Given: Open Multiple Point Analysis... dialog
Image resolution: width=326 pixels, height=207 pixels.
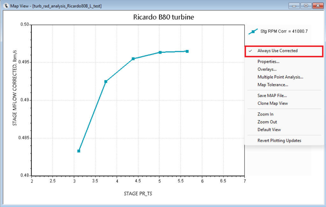Looking at the screenshot, I should click(x=280, y=77).
